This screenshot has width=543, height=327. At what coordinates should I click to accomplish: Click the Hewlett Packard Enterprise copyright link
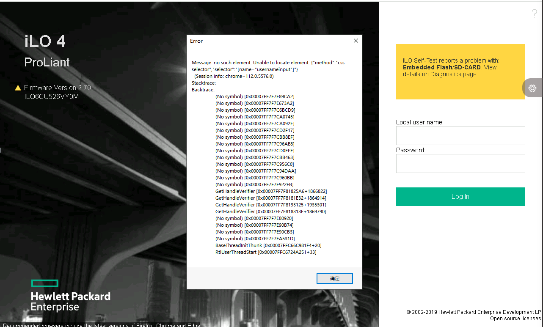click(x=473, y=312)
